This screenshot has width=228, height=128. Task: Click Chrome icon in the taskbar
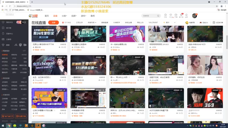click(9, 125)
